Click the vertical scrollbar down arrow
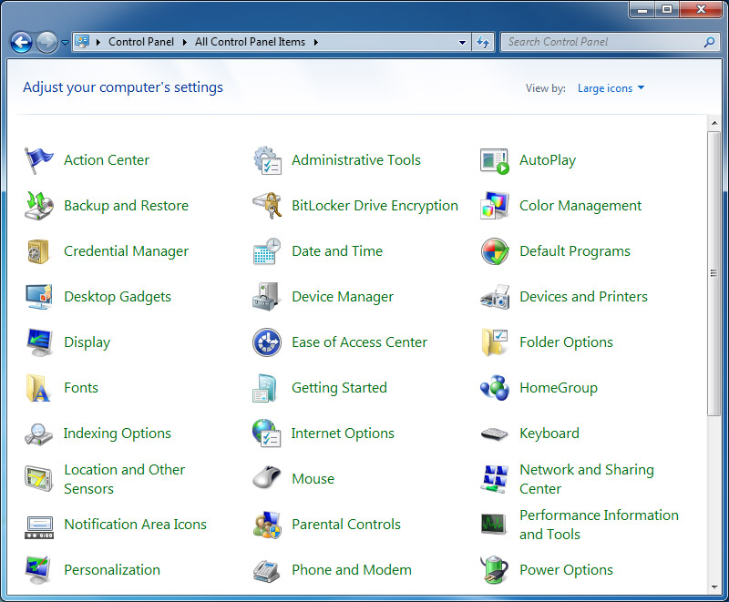729x602 pixels. (x=714, y=586)
